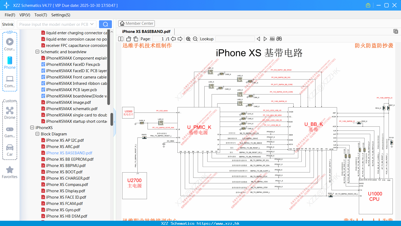Open the Game console category
This screenshot has width=401, height=226.
10,132
